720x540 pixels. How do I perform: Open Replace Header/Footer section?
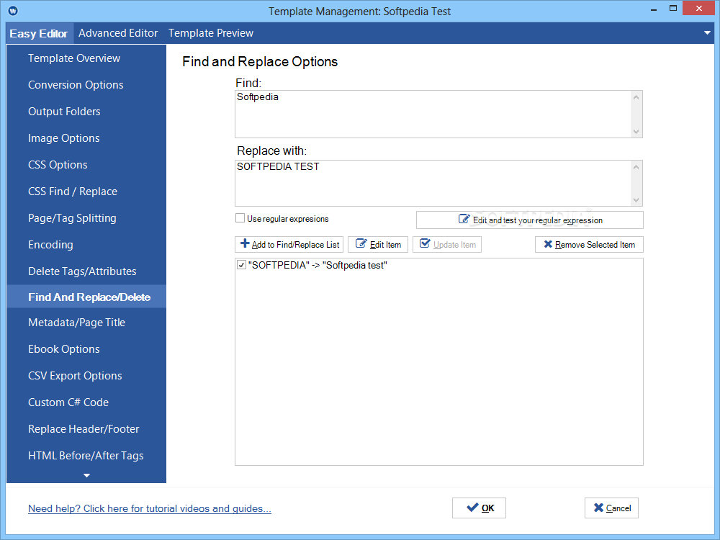[86, 429]
